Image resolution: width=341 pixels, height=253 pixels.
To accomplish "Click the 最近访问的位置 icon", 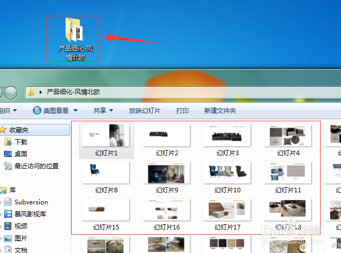I will (x=8, y=166).
